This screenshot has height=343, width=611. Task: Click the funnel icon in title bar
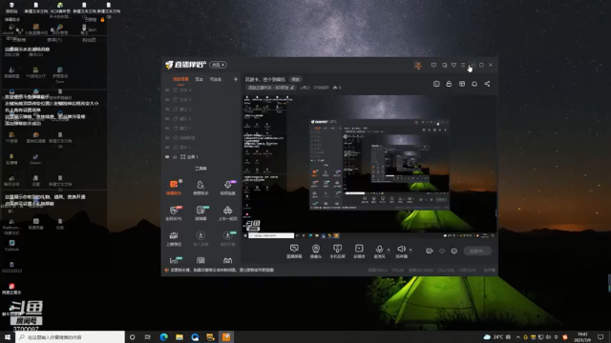pos(453,65)
